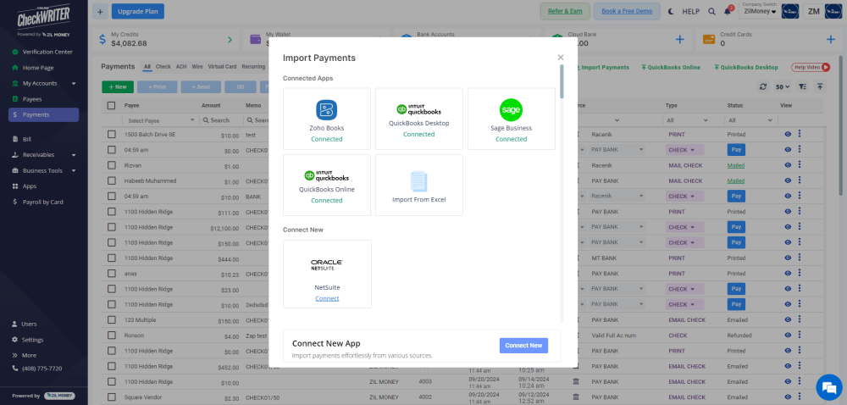Click the My Credits dollar icon
This screenshot has height=405, width=847.
pyautogui.click(x=102, y=39)
